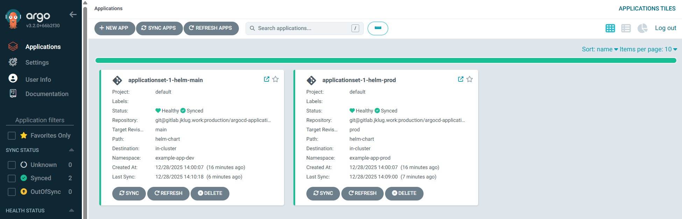The height and width of the screenshot is (219, 682).
Task: Change the Items per page dropdown
Action: pos(648,49)
